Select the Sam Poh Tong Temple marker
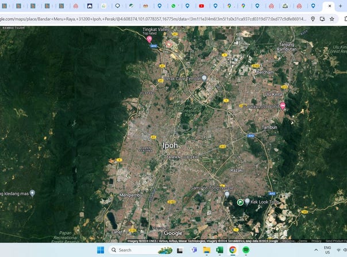The width and height of the screenshot is (347, 257). [x=227, y=194]
